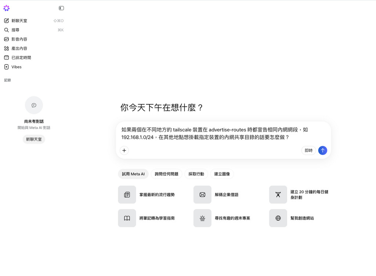Open 新聊天室 from the sidebar
The image size is (376, 276).
coord(34,21)
